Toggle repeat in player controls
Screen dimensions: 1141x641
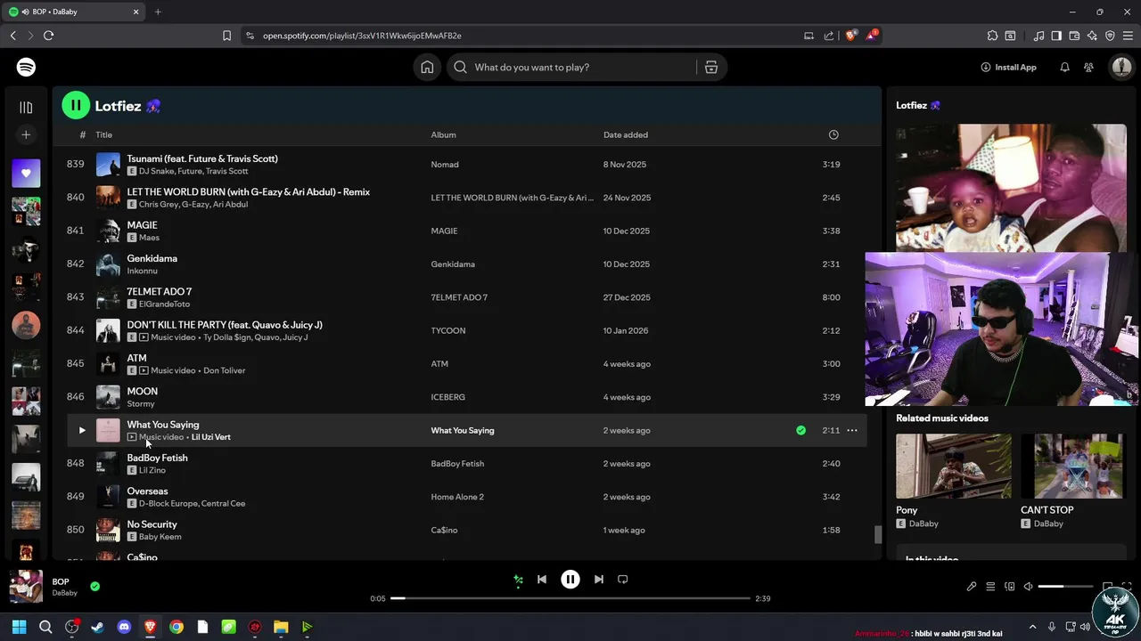coord(623,580)
